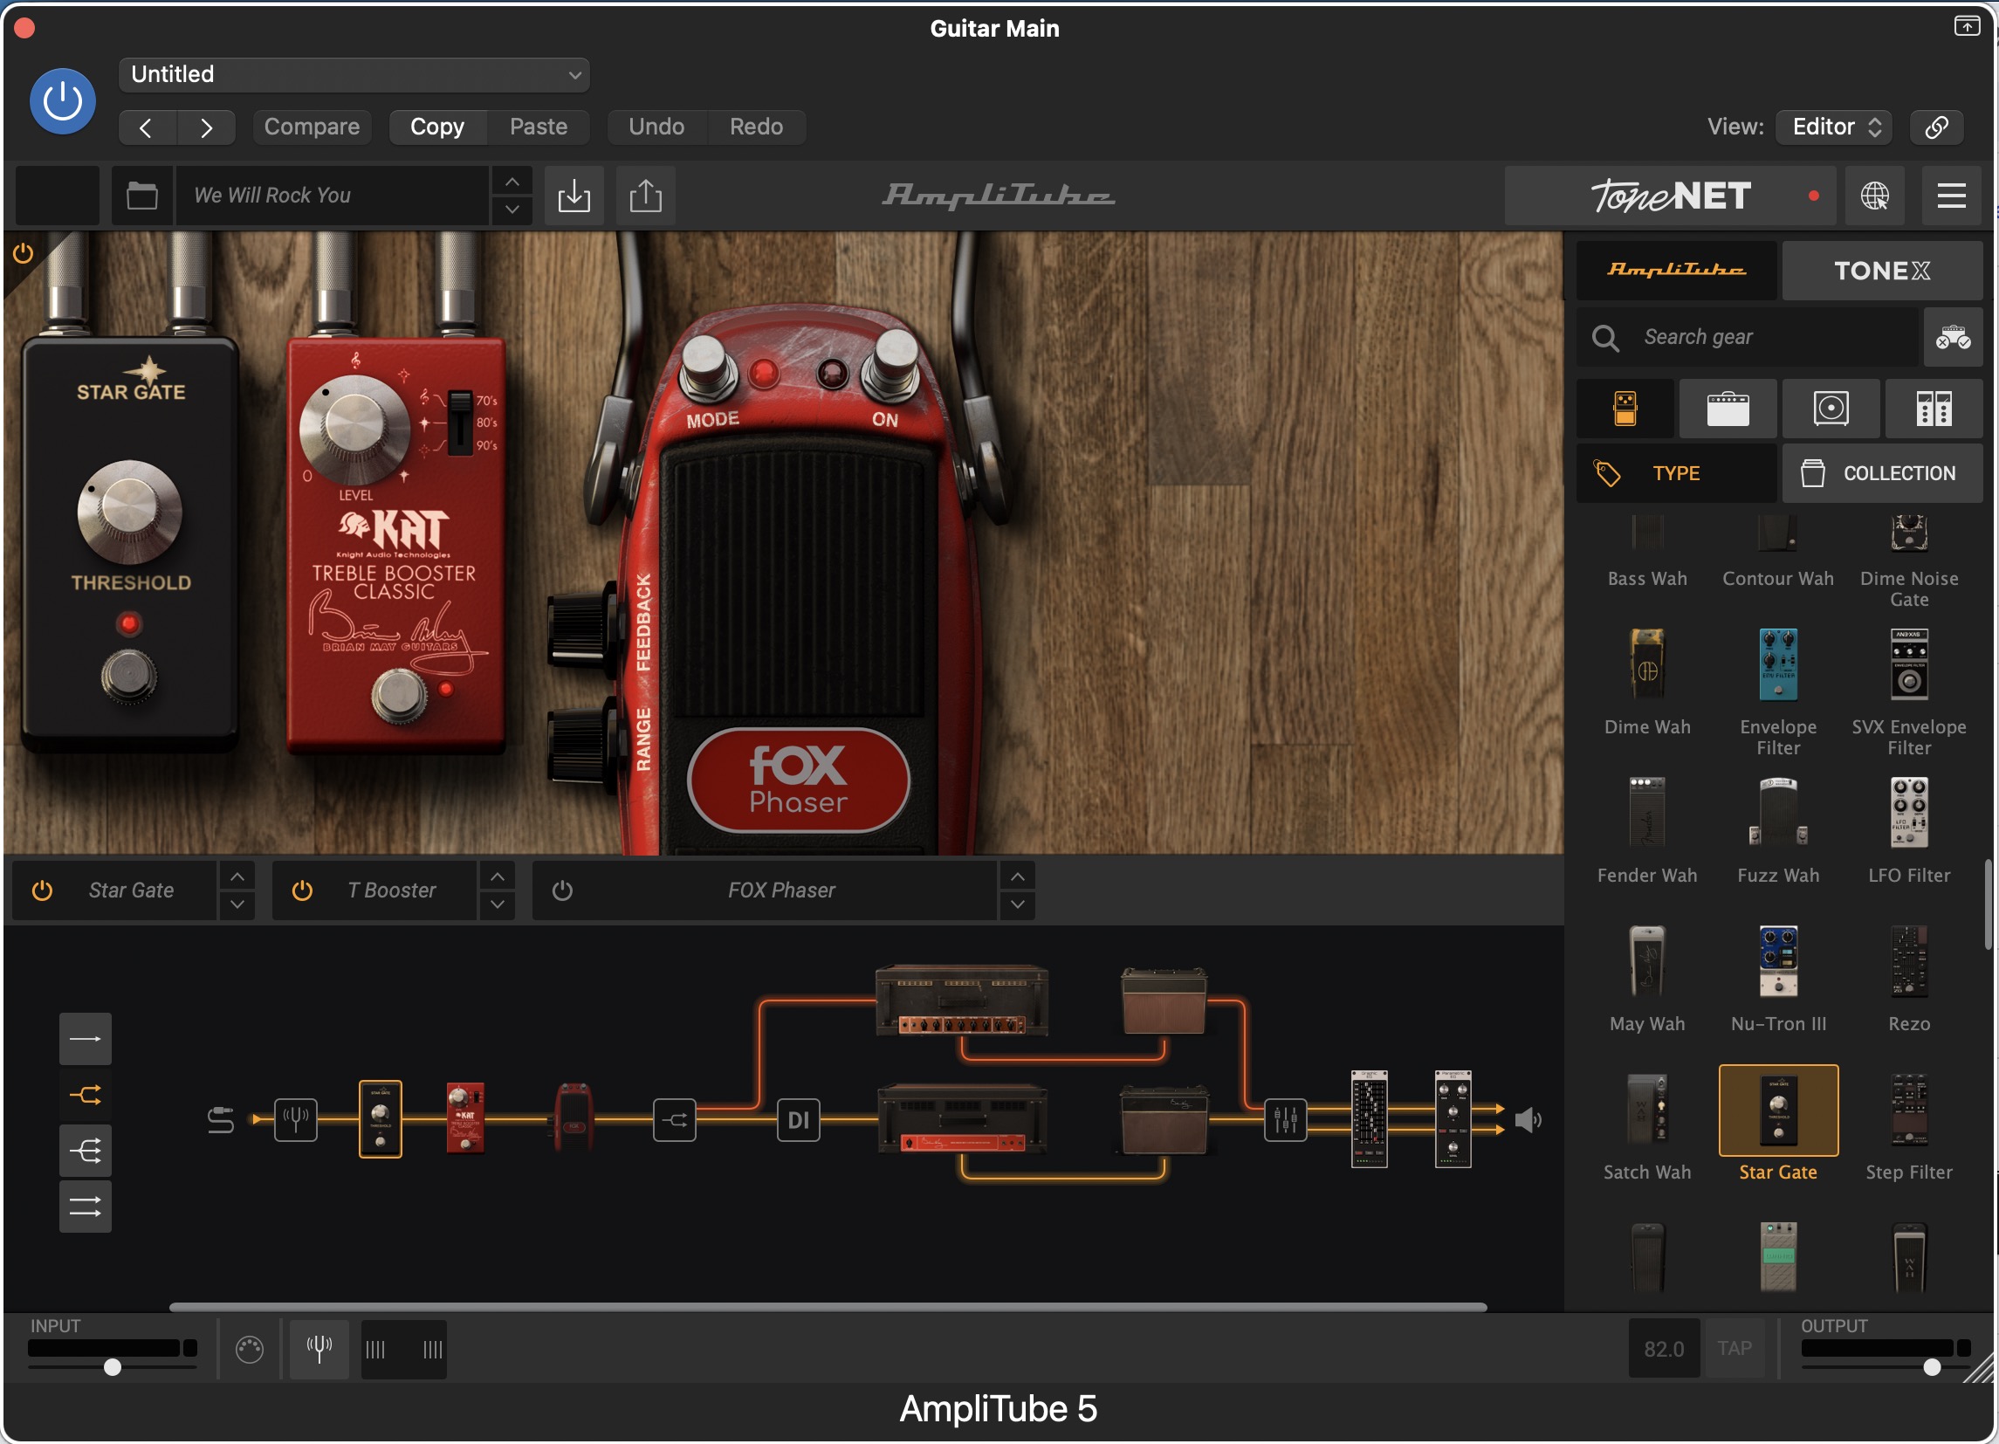The image size is (1999, 1444).
Task: Click the TAP tempo button
Action: pyautogui.click(x=1734, y=1349)
